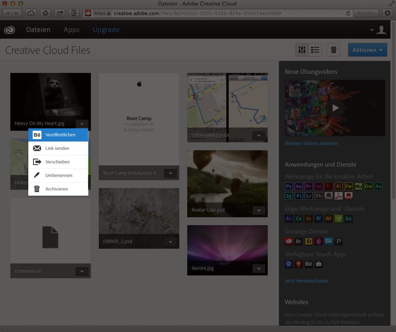
Task: Open the Acrobat PDF icon
Action: point(338,196)
